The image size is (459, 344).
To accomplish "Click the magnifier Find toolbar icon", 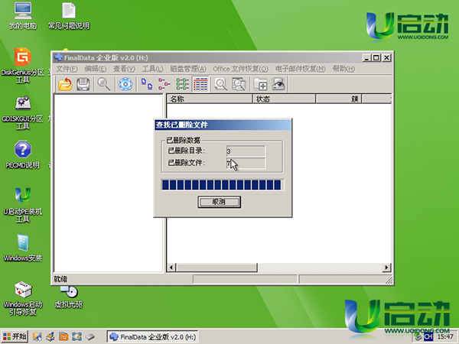I will 104,84.
